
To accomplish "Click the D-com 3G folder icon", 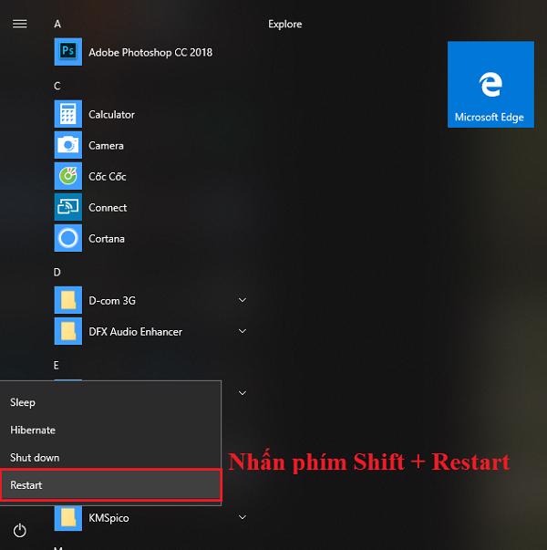I will [x=68, y=300].
